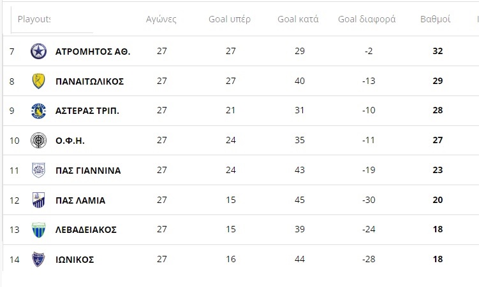479x287 pixels.
Task: Open the ΑΤΡΟΜΗΤΟΣ ΑΘ. team link
Action: [x=93, y=52]
